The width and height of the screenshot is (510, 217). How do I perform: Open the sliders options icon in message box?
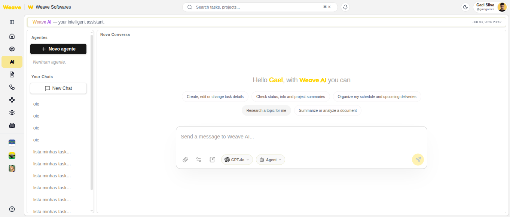[x=199, y=160]
